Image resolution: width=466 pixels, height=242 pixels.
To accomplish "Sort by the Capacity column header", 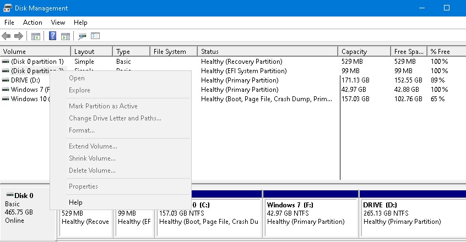I will tap(364, 52).
